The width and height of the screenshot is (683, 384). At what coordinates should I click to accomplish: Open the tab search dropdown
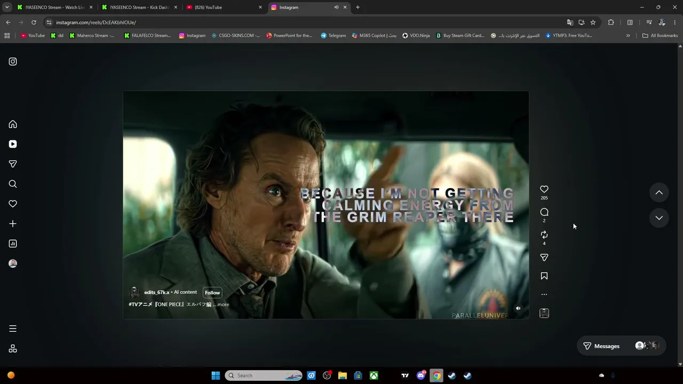click(x=7, y=7)
